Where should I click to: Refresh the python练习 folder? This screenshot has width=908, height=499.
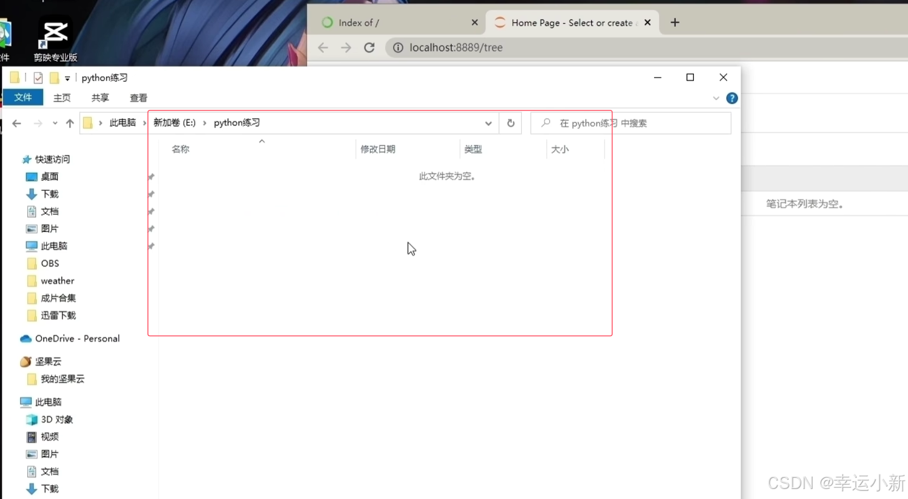510,124
